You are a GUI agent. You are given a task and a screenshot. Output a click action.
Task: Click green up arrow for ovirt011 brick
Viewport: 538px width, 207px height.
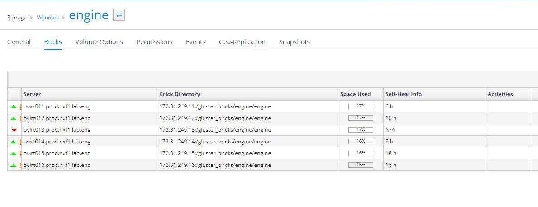[14, 107]
